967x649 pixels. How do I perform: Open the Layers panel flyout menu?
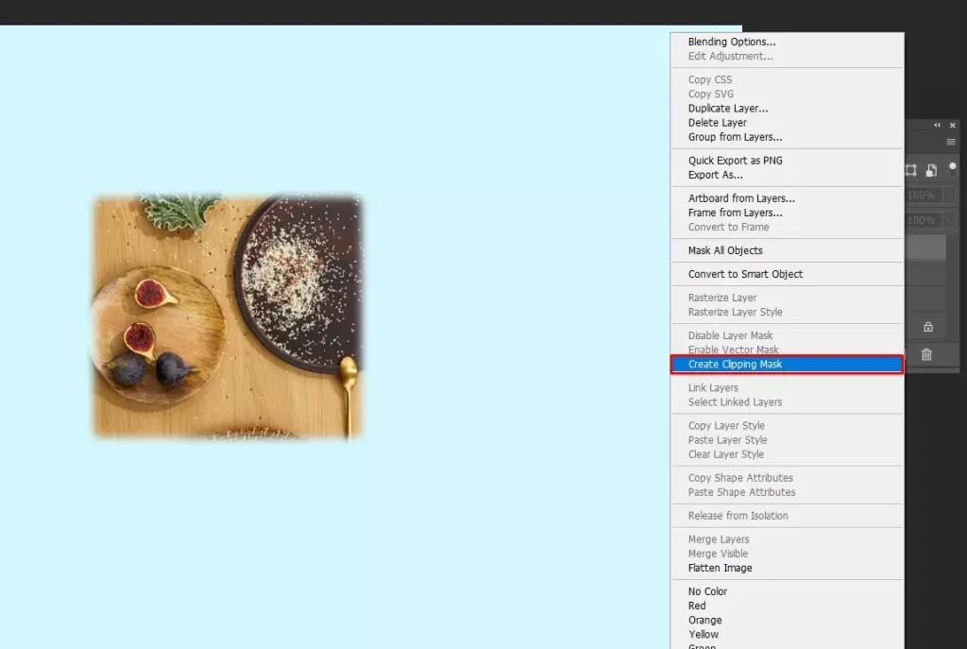[949, 141]
